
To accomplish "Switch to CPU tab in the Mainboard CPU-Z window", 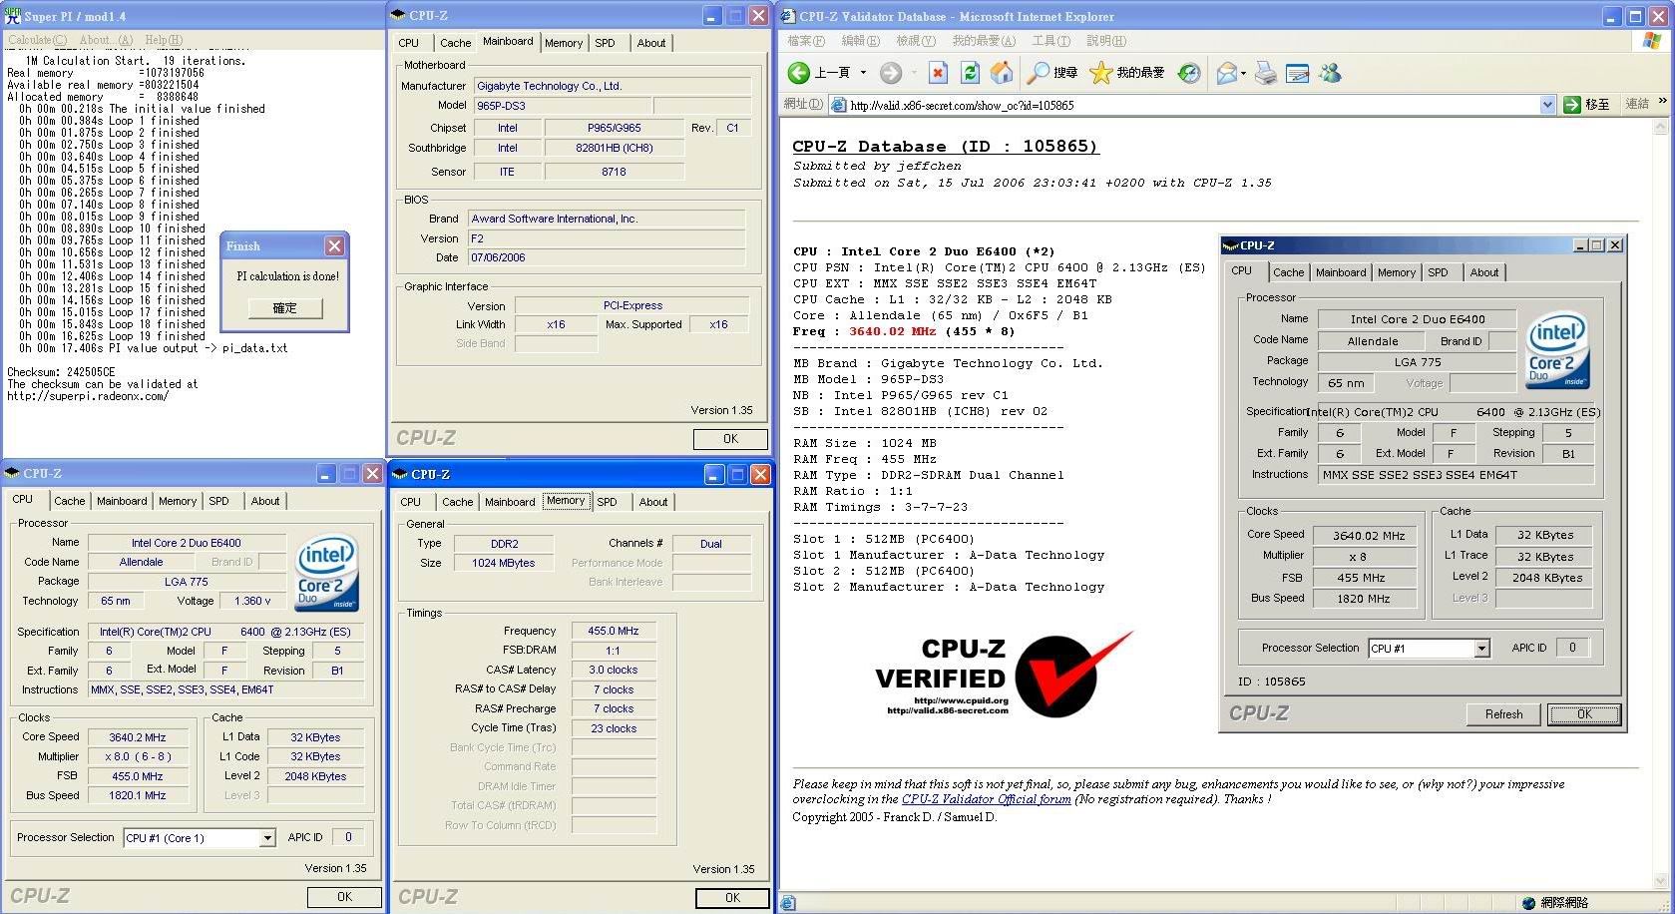I will (x=409, y=43).
